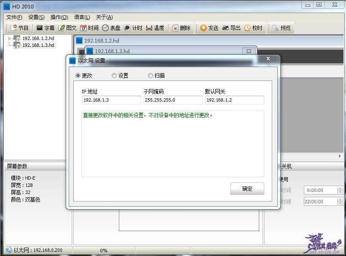Click the 确定 (OK) button
Viewport: 346px width, 256px height.
coord(247,189)
